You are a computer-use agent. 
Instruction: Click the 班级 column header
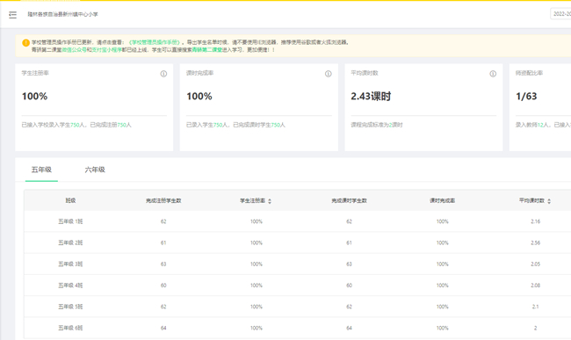70,200
